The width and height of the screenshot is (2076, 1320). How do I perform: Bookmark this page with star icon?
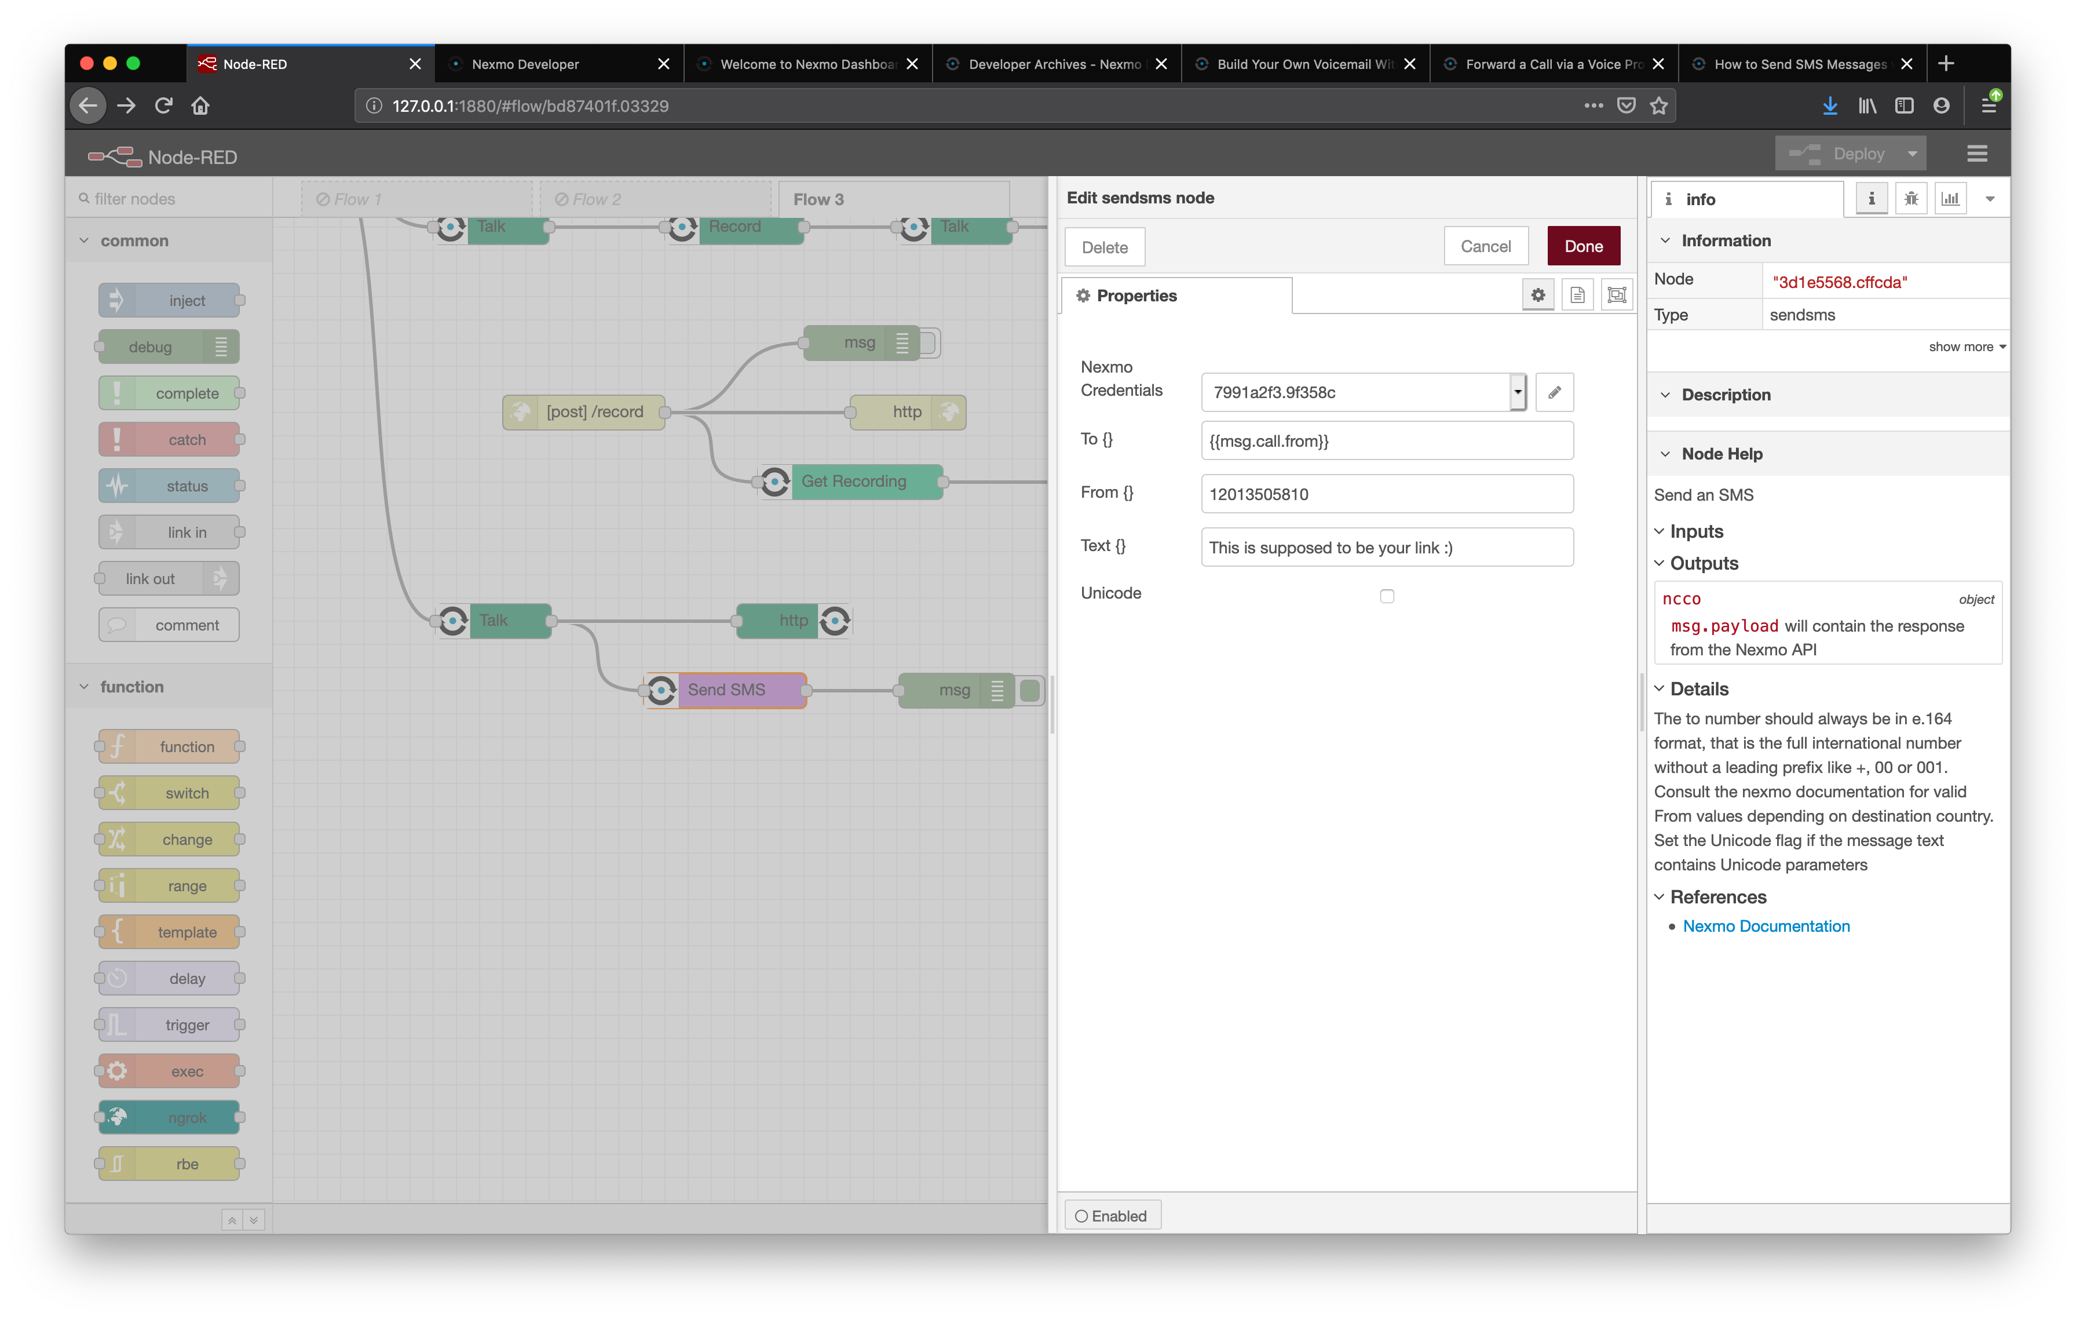[1659, 106]
